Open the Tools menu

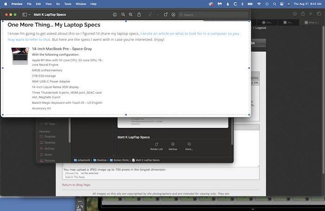click(x=68, y=3)
